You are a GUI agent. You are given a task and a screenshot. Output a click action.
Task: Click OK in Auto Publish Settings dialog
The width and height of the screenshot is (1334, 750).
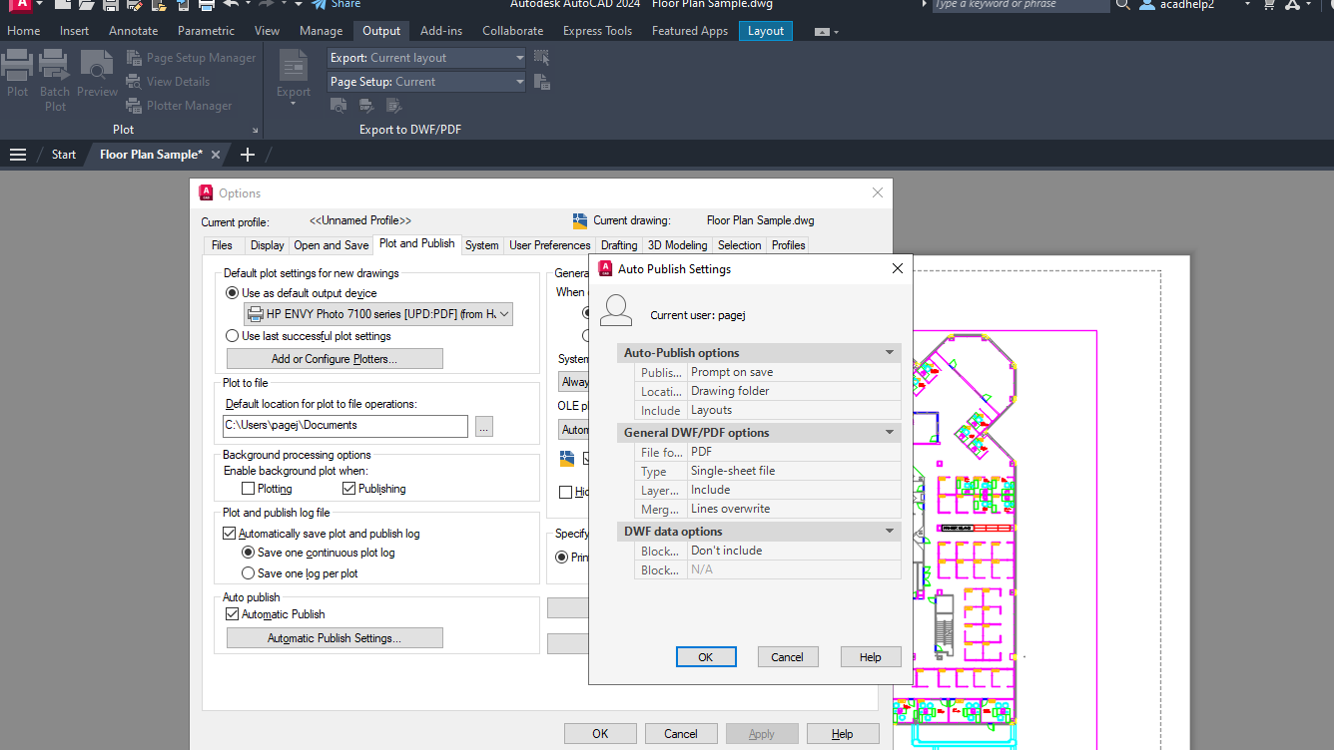pos(706,656)
